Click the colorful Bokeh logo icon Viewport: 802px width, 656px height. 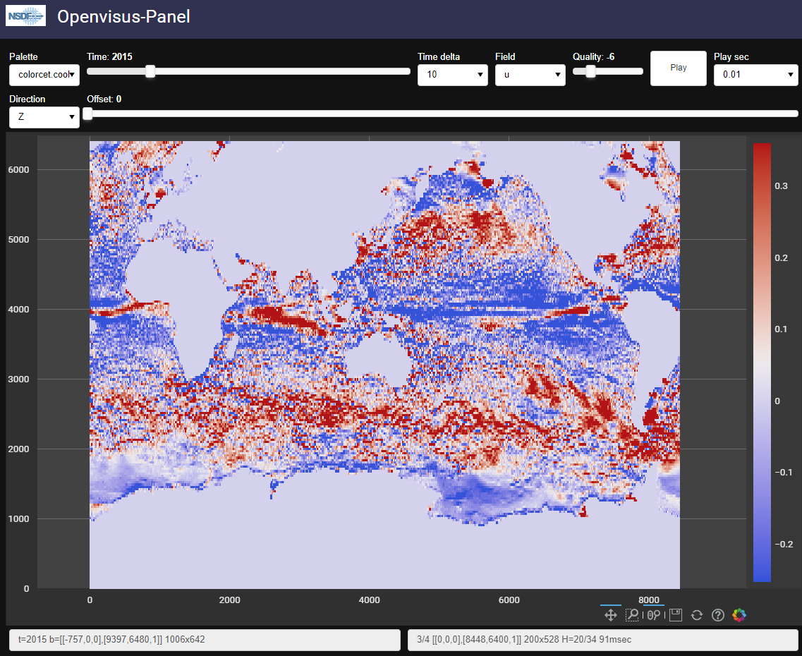(x=739, y=615)
